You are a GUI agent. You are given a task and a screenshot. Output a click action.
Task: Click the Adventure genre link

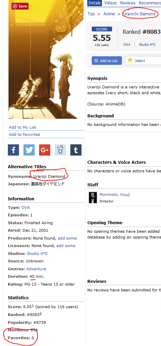(x=36, y=269)
